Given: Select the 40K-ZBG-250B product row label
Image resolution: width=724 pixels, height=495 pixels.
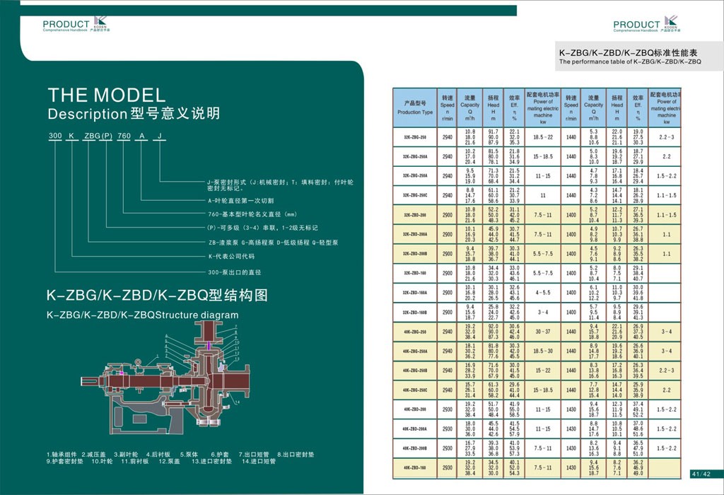Looking at the screenshot, I should click(415, 370).
